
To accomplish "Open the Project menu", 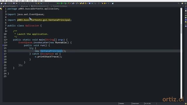I will (30, 1).
